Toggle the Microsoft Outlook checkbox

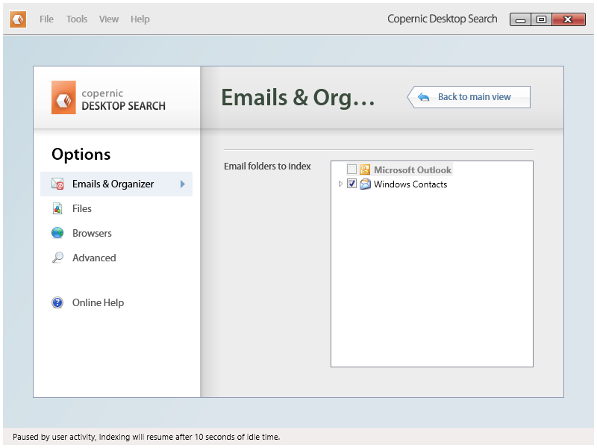(351, 169)
